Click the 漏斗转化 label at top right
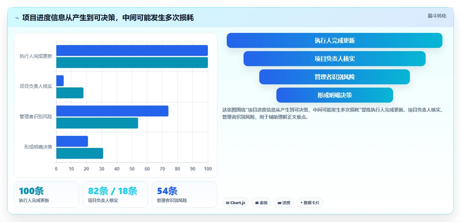The image size is (461, 222). click(x=437, y=16)
